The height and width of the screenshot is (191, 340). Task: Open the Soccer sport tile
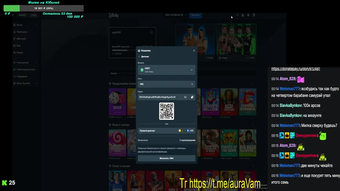point(117,181)
